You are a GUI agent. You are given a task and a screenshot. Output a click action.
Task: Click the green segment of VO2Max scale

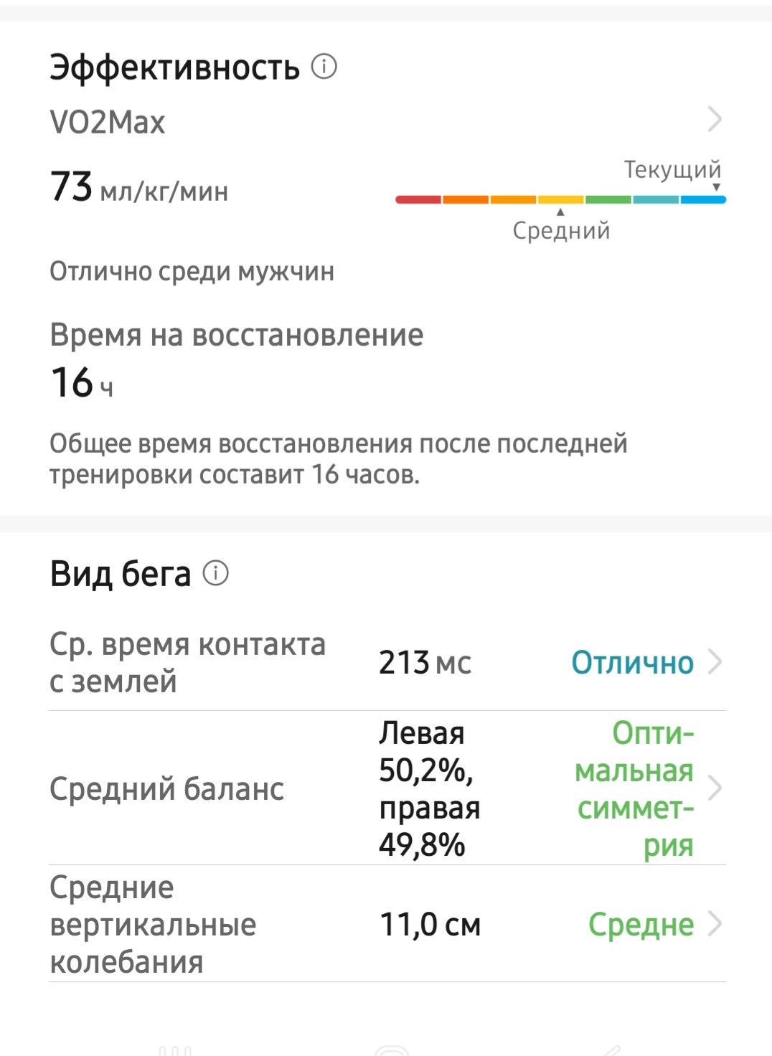pos(608,199)
